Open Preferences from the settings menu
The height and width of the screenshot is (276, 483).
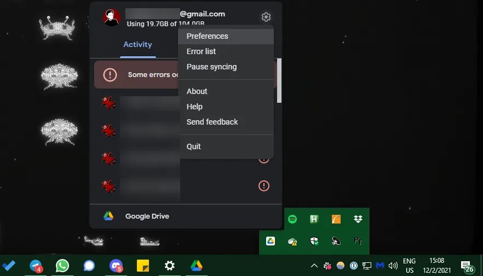click(x=226, y=36)
